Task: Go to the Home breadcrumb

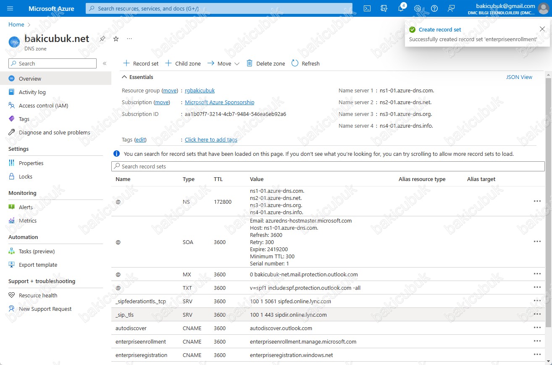Action: [16, 25]
